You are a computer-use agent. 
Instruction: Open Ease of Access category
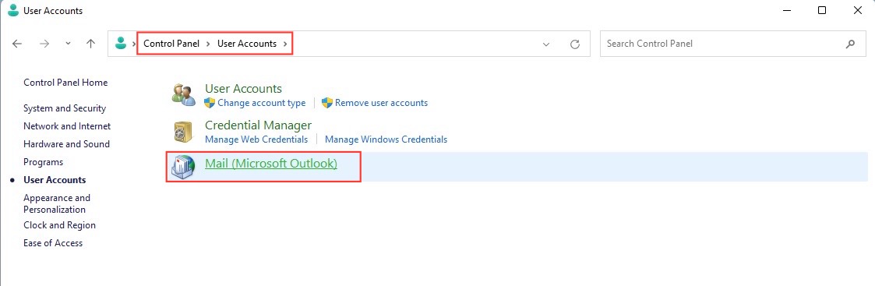pyautogui.click(x=53, y=243)
